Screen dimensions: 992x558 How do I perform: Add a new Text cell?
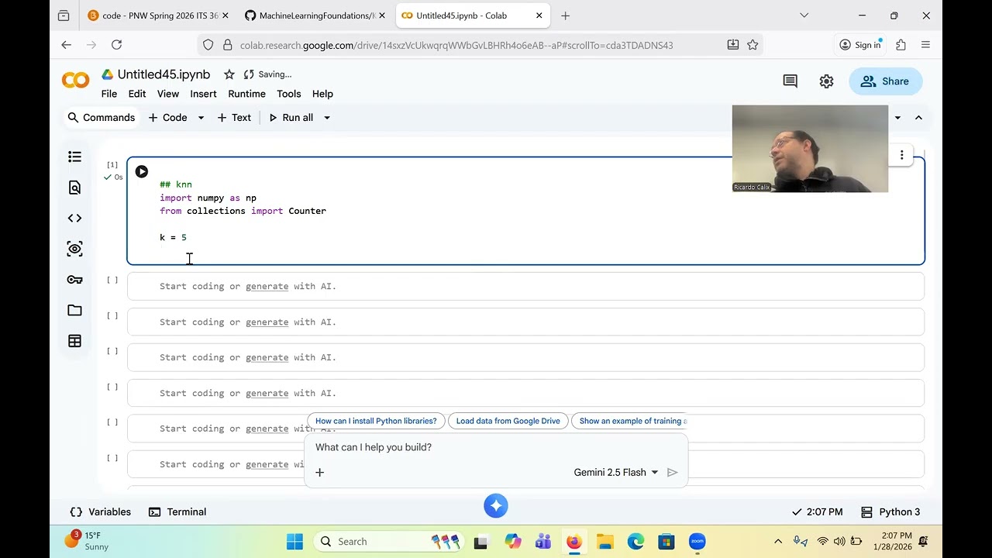pyautogui.click(x=234, y=118)
